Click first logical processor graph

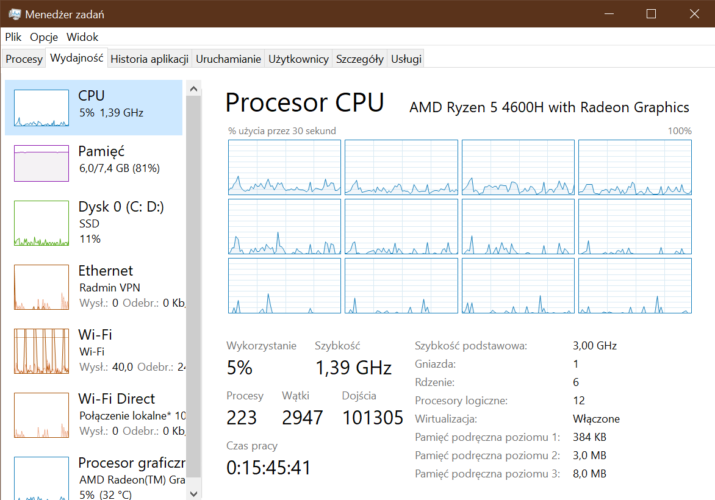(x=284, y=167)
